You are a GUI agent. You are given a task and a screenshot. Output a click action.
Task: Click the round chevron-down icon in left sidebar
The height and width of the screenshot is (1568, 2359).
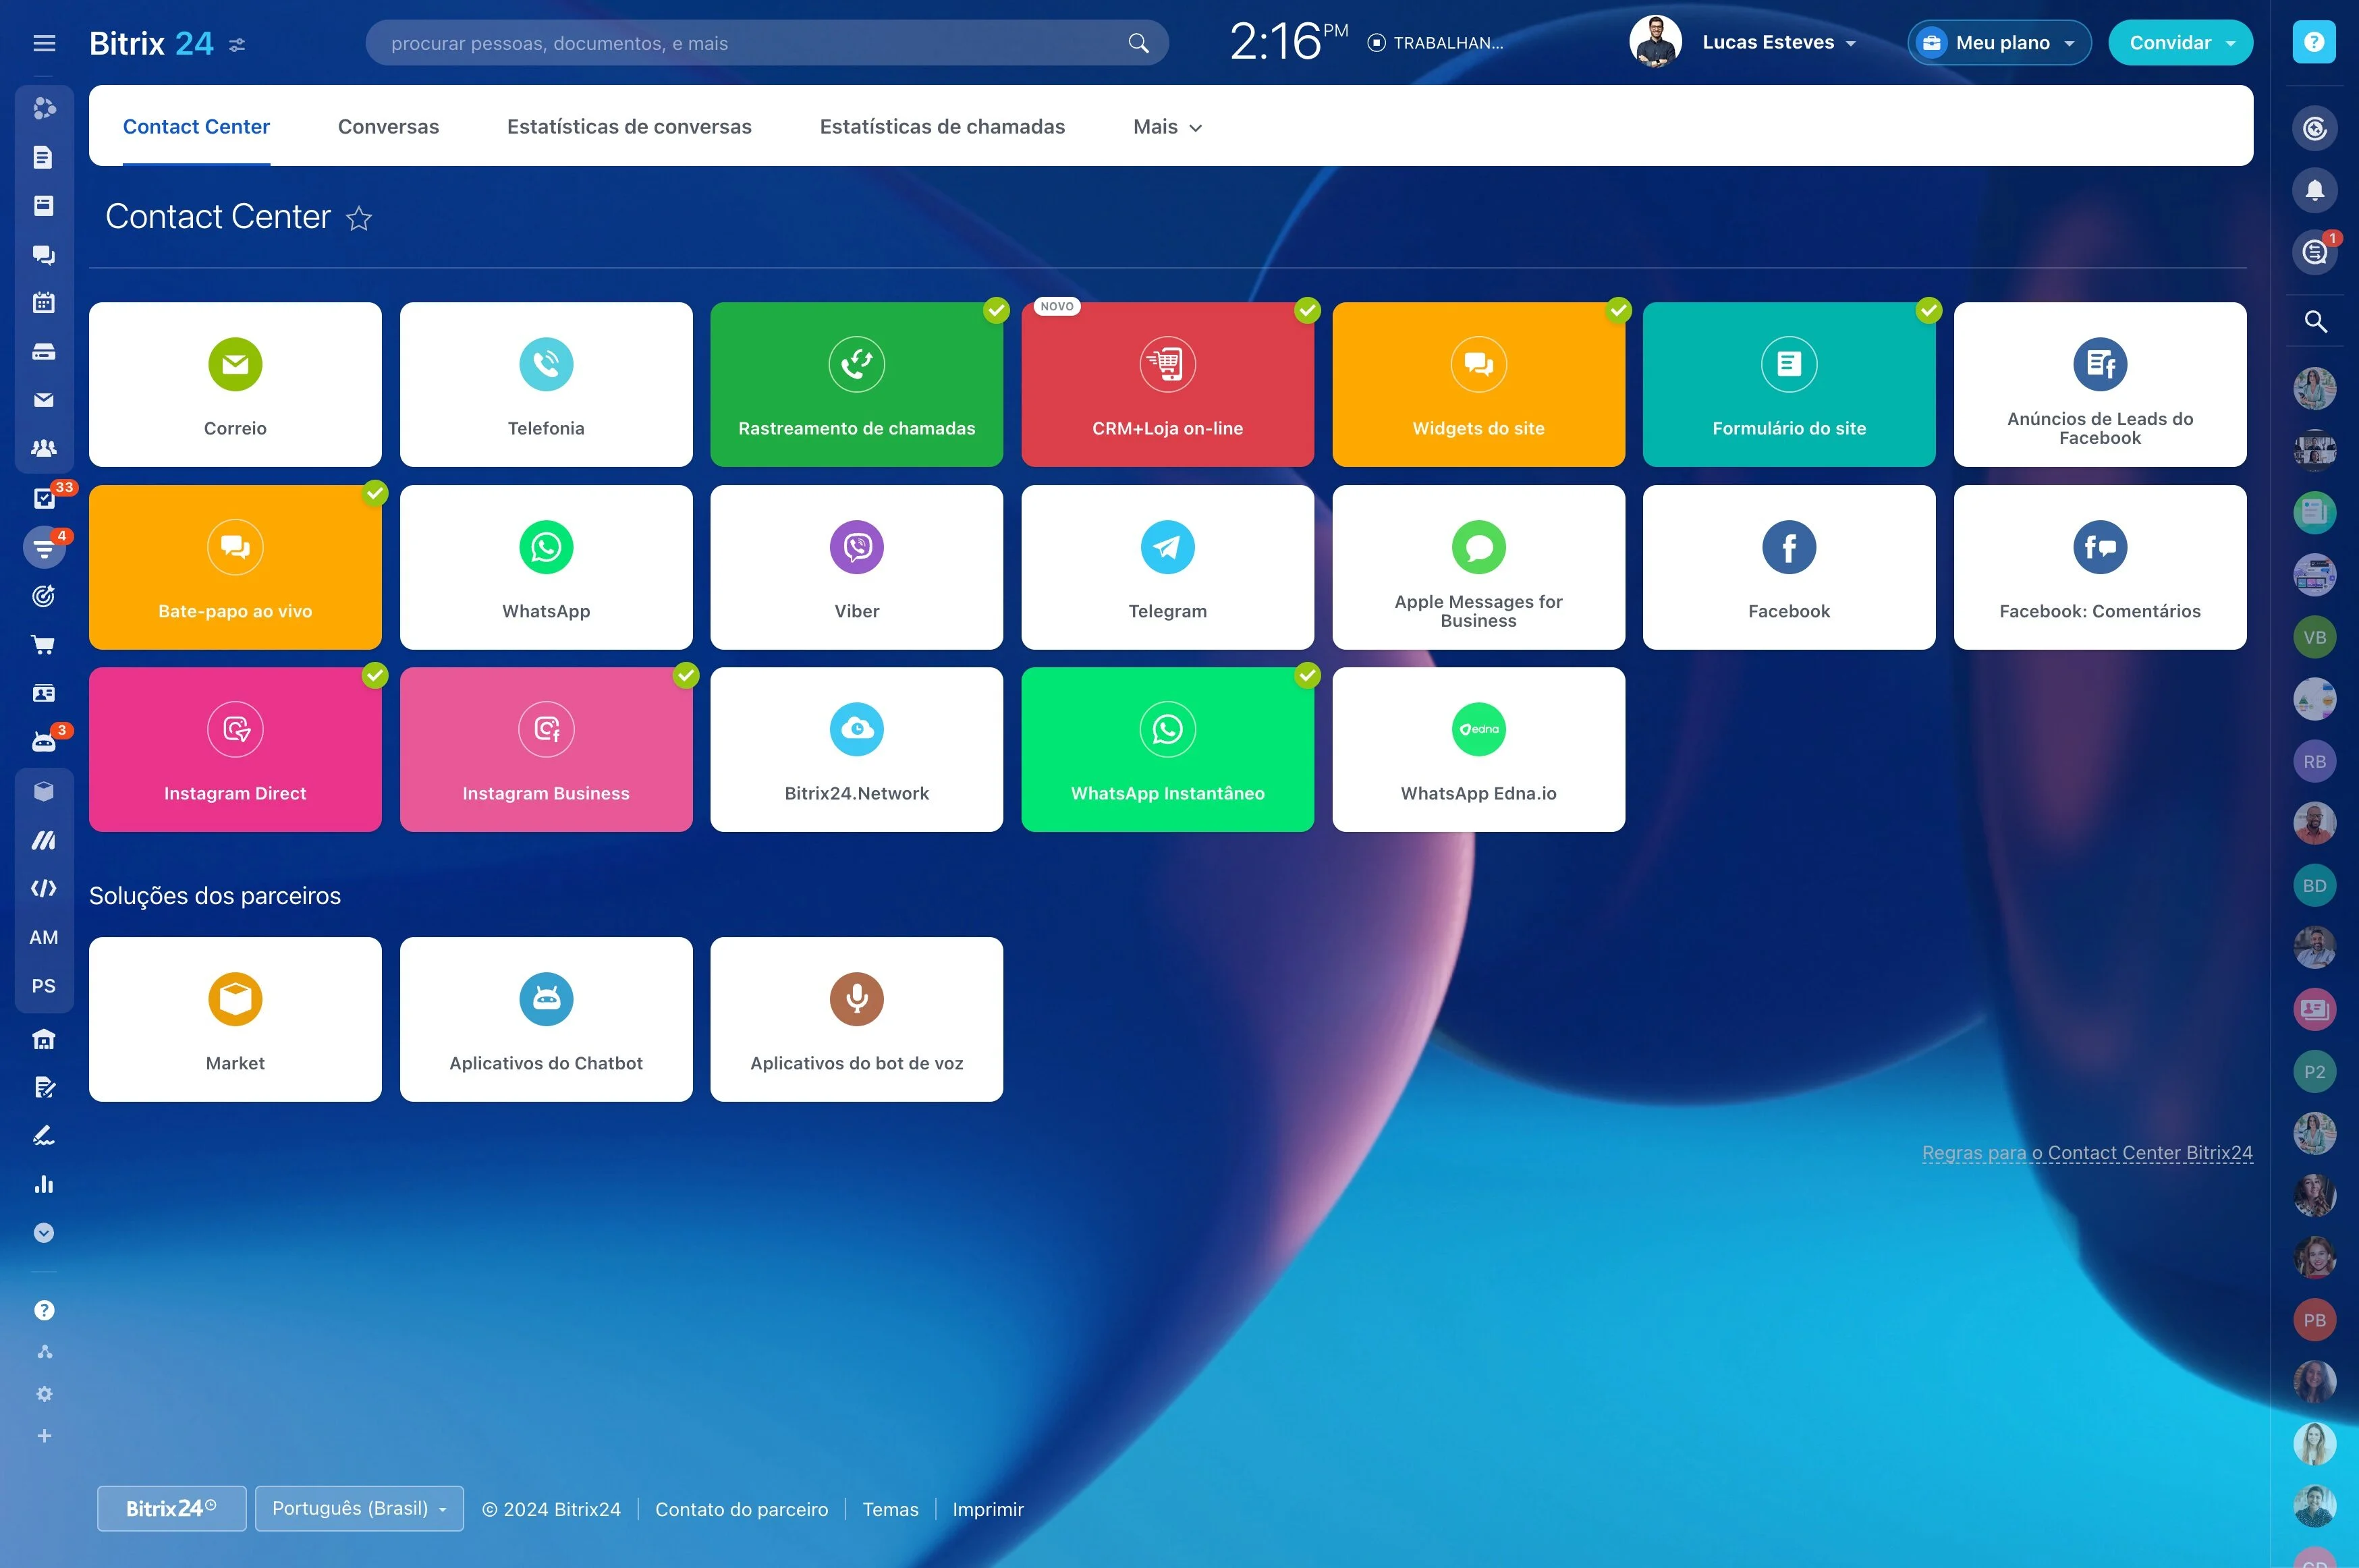[x=44, y=1233]
